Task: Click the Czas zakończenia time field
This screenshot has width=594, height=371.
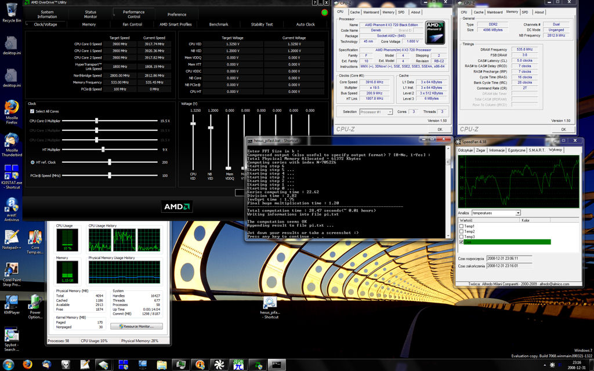Action: [x=509, y=266]
